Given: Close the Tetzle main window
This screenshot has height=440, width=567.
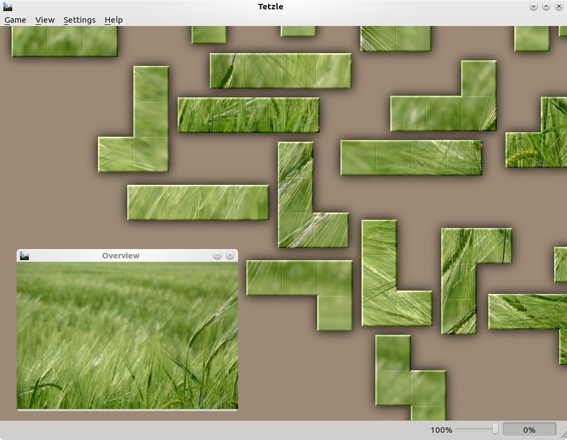Looking at the screenshot, I should (559, 7).
